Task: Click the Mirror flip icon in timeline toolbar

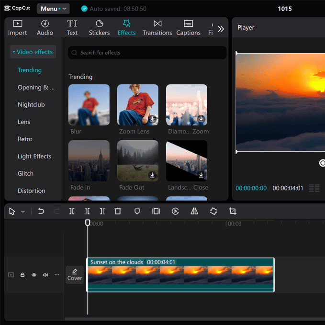Action: click(194, 211)
